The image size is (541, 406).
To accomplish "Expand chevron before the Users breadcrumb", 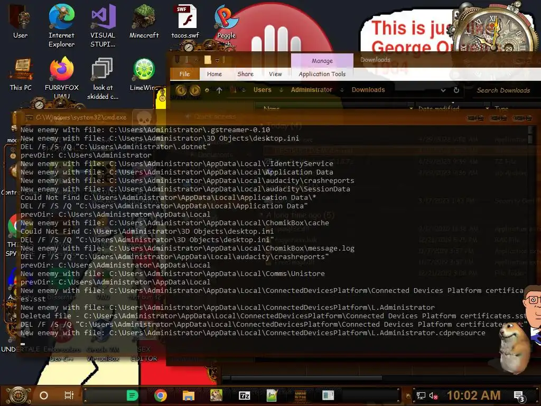I will coord(244,90).
